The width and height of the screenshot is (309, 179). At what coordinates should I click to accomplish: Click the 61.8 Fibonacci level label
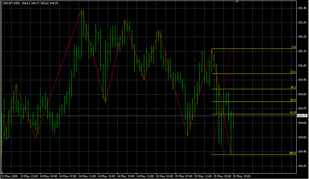click(x=293, y=112)
